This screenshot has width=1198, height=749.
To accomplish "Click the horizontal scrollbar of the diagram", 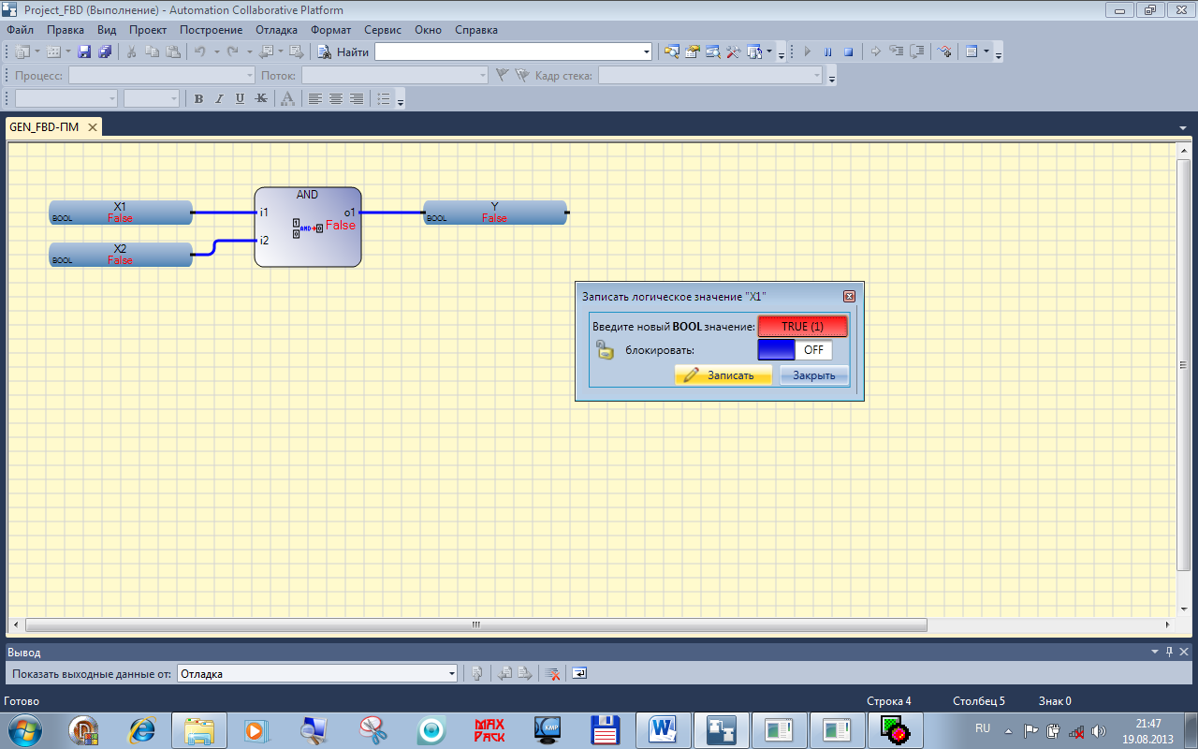I will (x=475, y=624).
